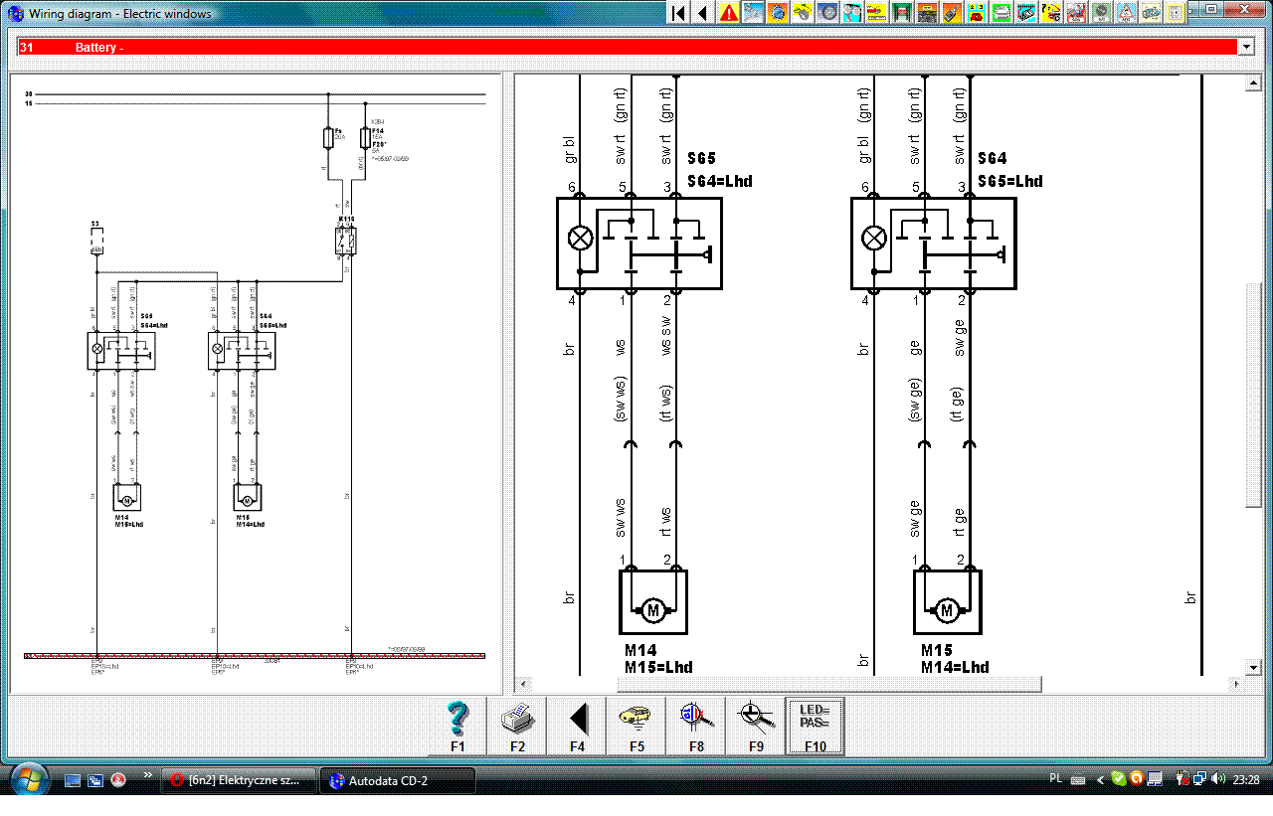Viewport: 1273px width, 816px height.
Task: Click the diagram pane's scroll down arrow
Action: coord(1254,667)
